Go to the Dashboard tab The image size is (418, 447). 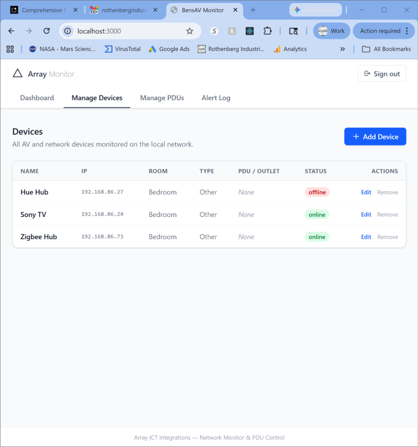coord(37,98)
